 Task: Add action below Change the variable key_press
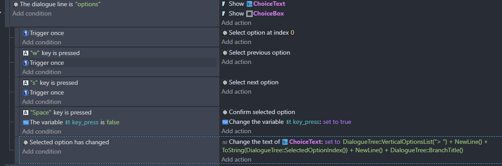[236, 131]
